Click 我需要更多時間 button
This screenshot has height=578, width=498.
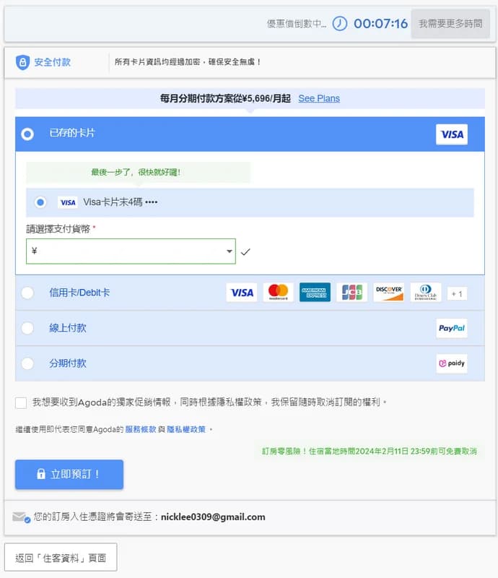click(x=450, y=24)
